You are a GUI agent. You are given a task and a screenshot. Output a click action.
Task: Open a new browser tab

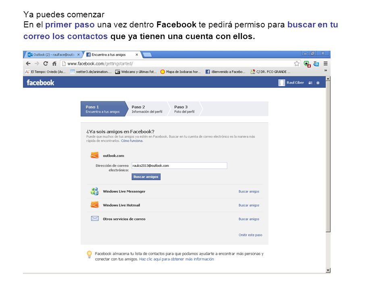click(148, 55)
